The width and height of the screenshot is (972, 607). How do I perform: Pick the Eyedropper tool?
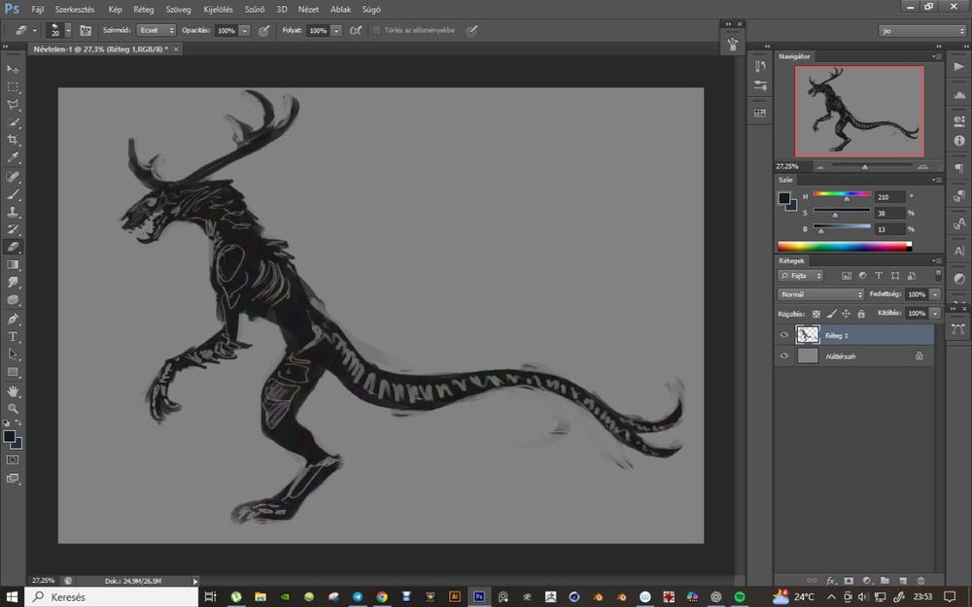[x=13, y=157]
